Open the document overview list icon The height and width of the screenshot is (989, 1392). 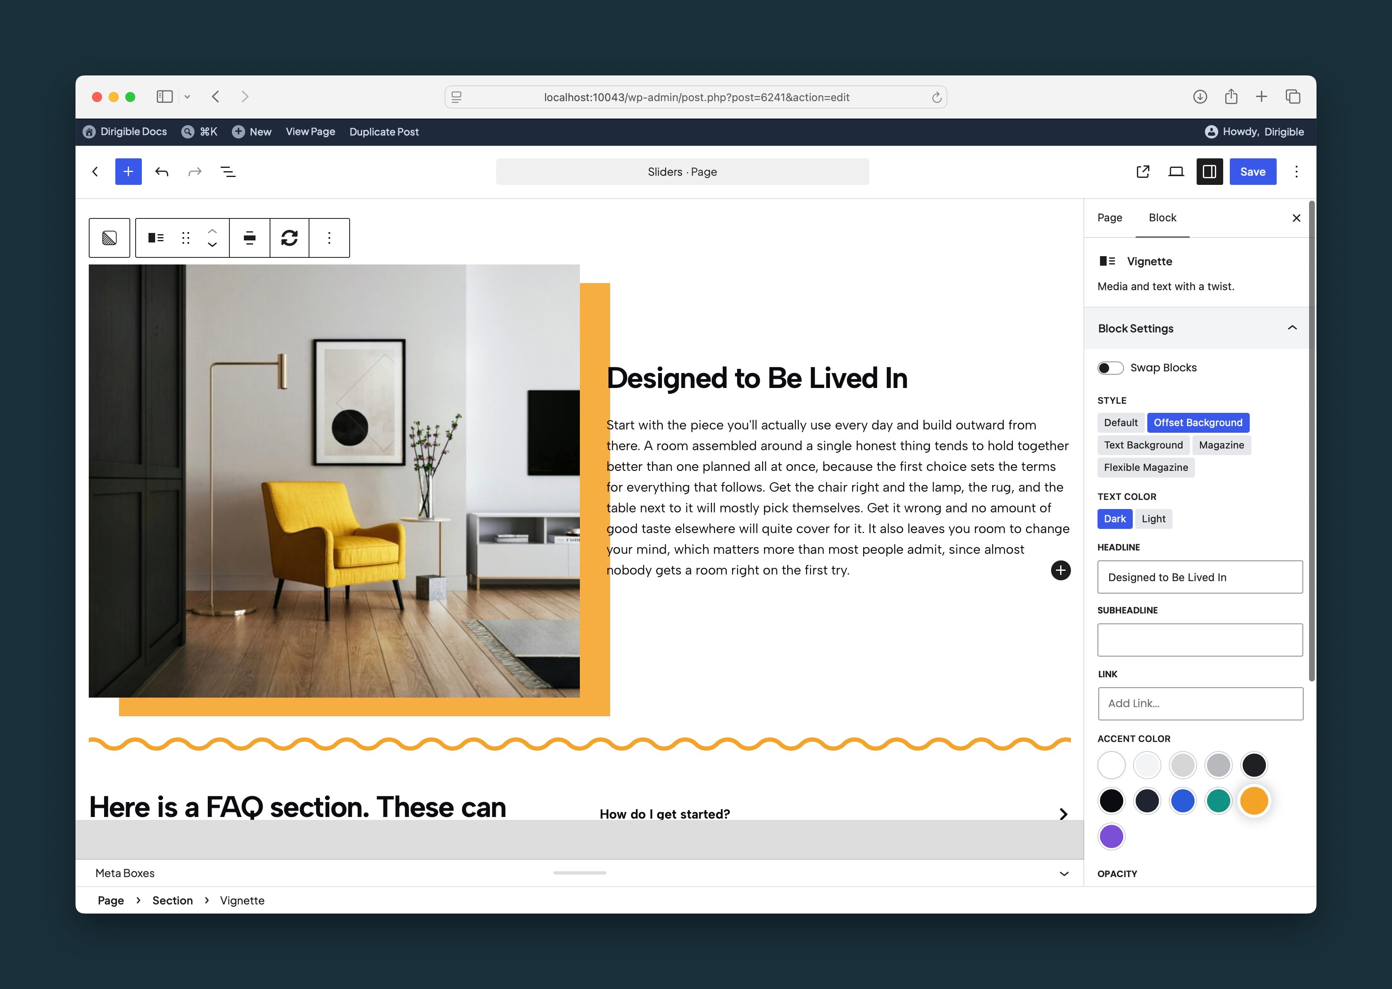pos(228,172)
